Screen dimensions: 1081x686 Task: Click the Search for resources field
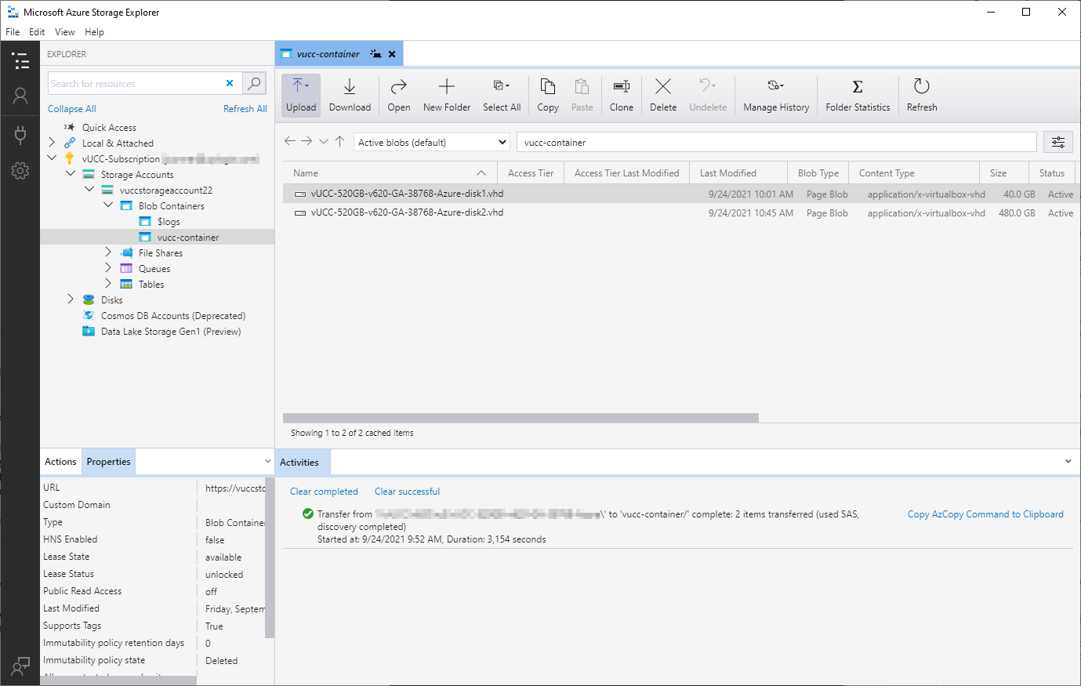tap(133, 84)
